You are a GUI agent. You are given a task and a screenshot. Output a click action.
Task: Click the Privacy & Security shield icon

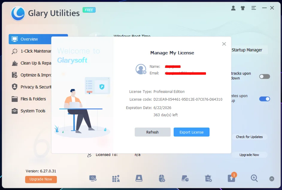point(15,87)
